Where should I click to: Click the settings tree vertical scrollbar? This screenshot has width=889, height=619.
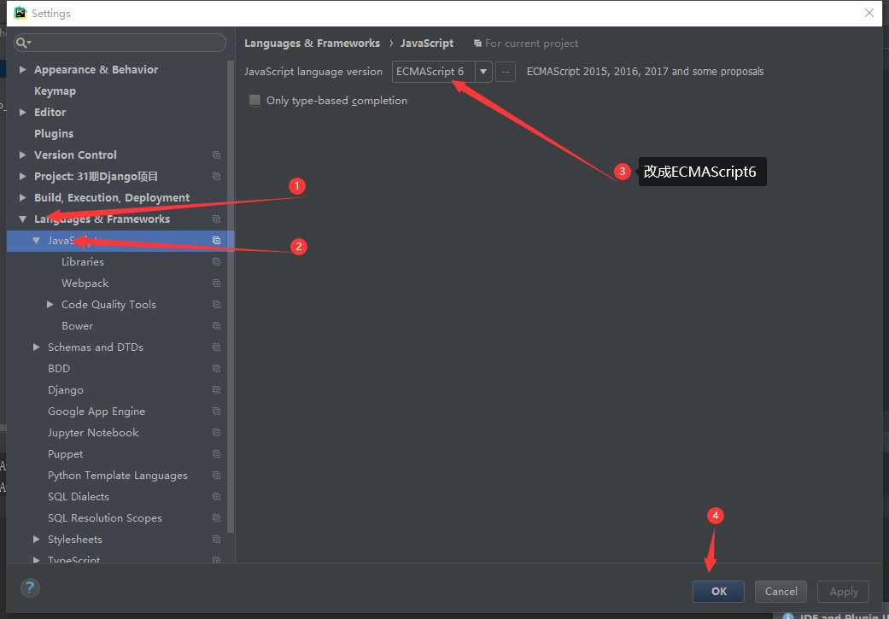tap(231, 296)
